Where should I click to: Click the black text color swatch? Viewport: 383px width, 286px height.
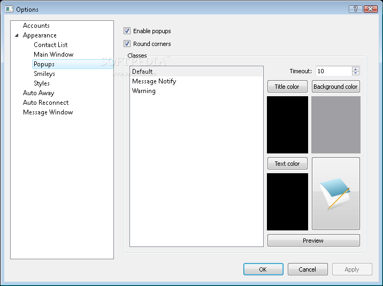(287, 202)
